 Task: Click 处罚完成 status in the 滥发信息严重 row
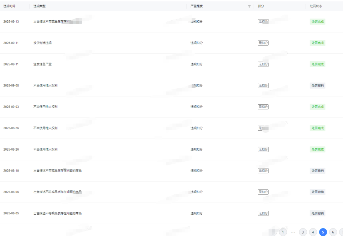(317, 64)
